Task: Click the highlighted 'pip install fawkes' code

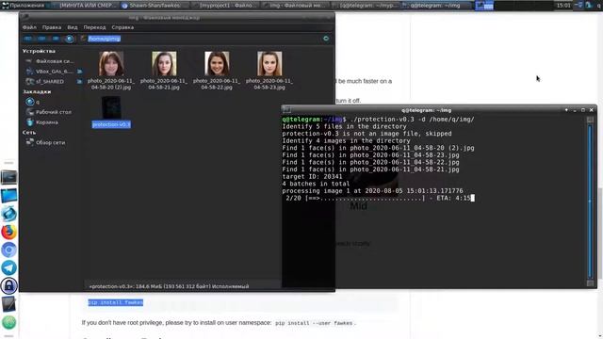Action: [116, 302]
